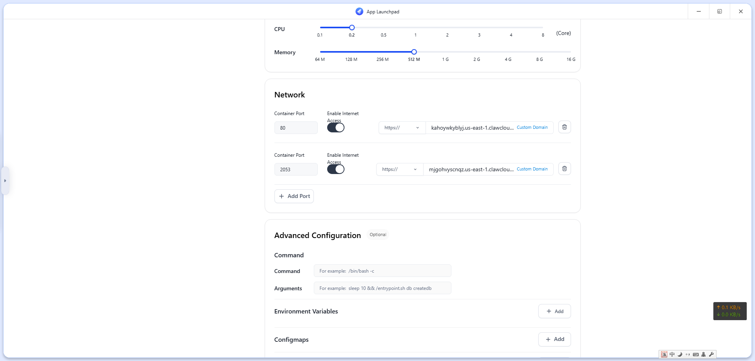
Task: Click the 128 M memory label
Action: (x=351, y=59)
